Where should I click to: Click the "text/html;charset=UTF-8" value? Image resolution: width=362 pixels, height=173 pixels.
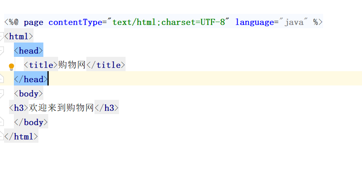[x=169, y=22]
